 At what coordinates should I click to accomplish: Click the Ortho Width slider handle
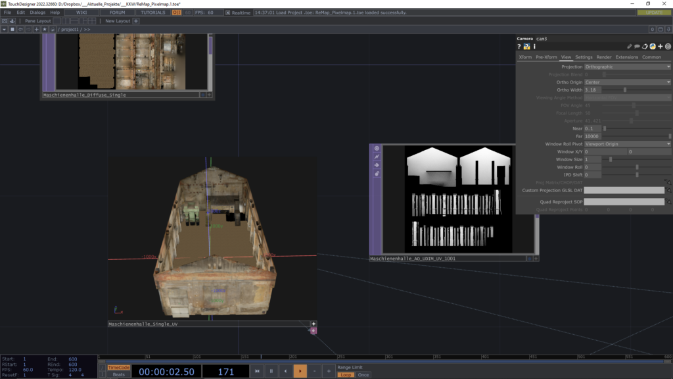[x=624, y=89]
